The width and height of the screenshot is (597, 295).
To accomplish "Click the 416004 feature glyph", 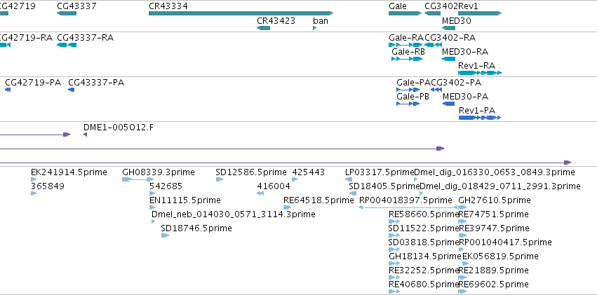I will click(x=260, y=193).
